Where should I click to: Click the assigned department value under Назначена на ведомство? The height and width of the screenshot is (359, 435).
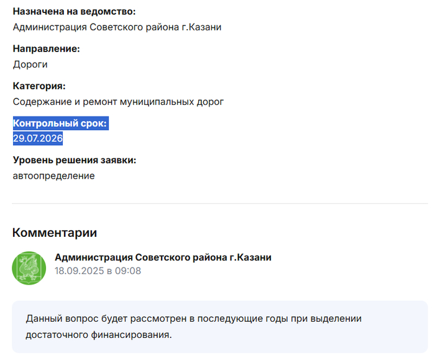point(117,27)
